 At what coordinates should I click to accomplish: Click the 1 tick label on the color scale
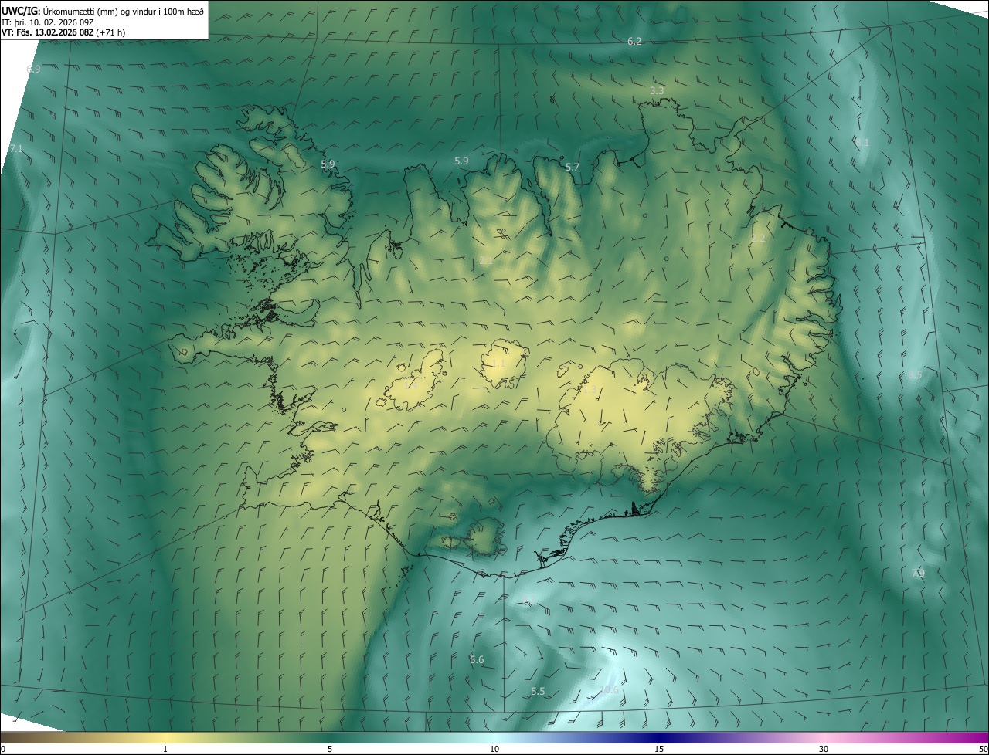tap(165, 749)
